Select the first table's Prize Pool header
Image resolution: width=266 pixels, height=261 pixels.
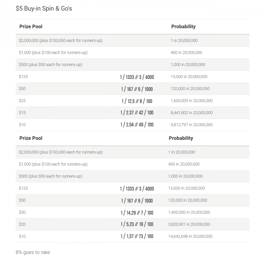tap(31, 27)
